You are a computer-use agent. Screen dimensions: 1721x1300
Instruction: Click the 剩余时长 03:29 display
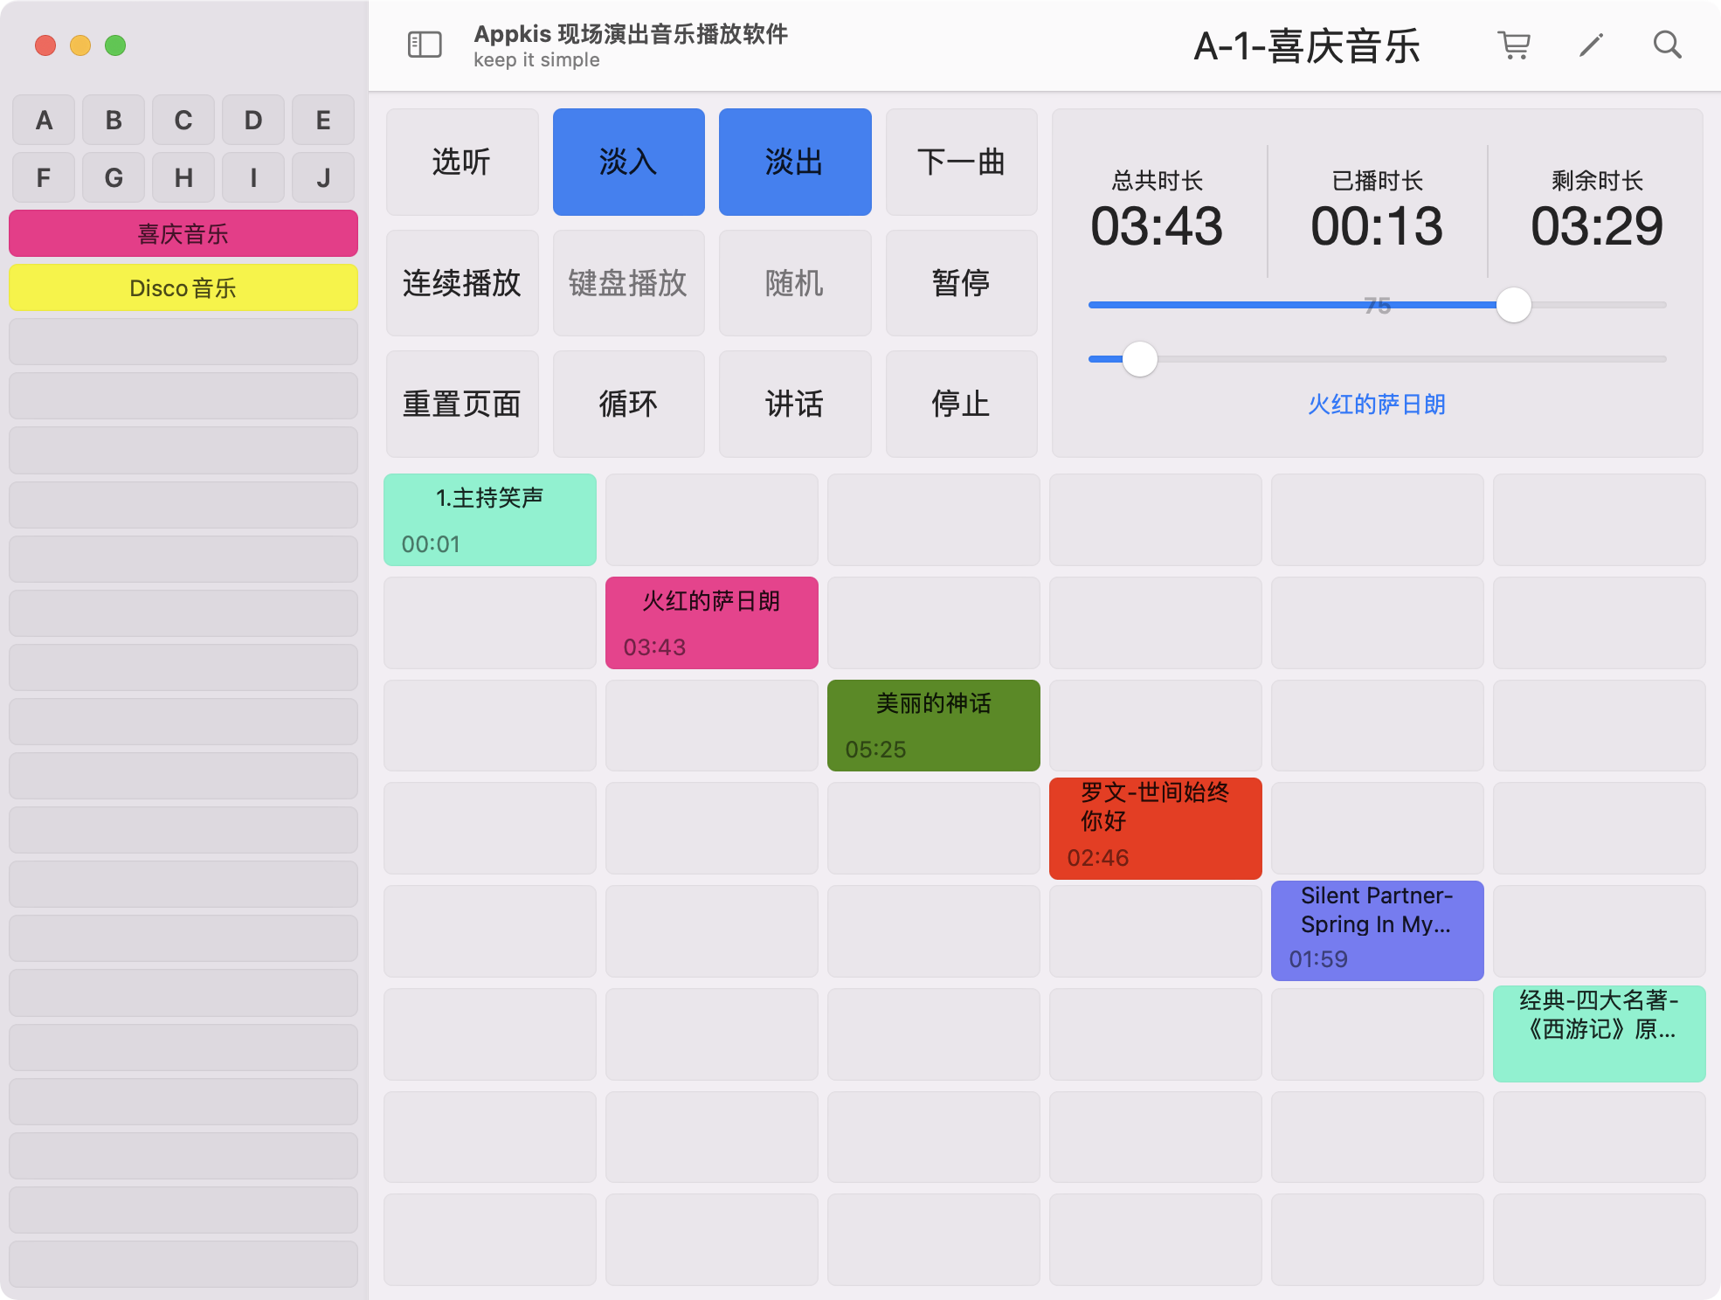tap(1597, 211)
